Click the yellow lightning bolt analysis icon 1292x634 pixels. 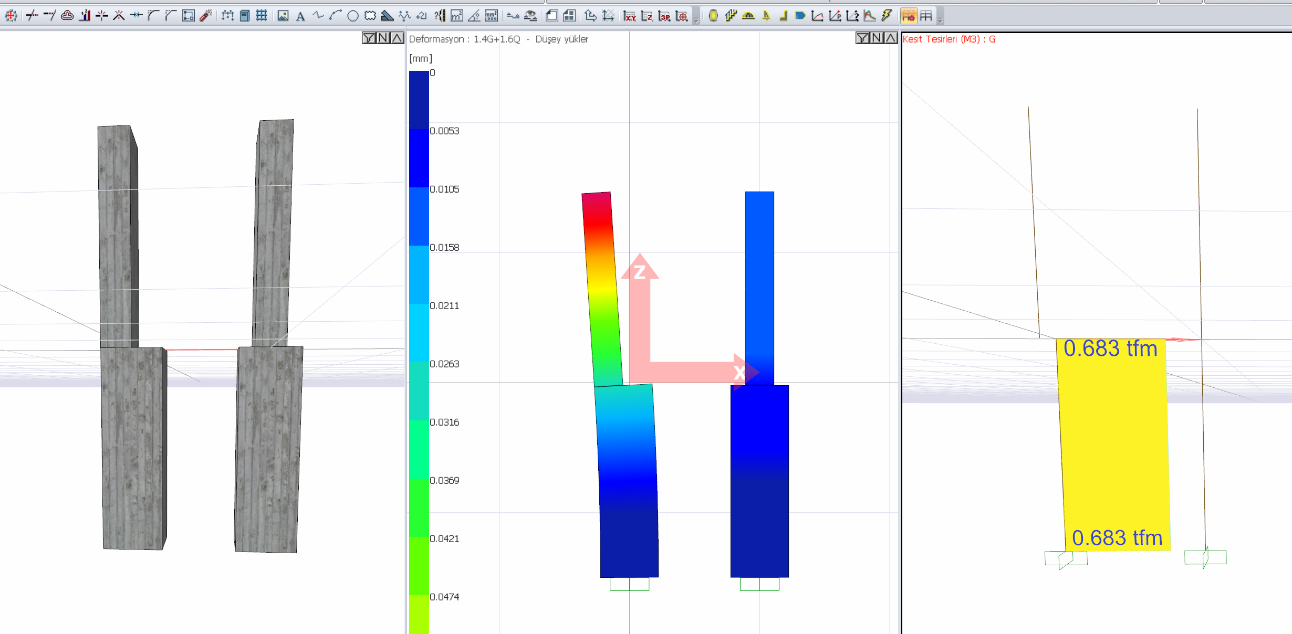click(887, 16)
